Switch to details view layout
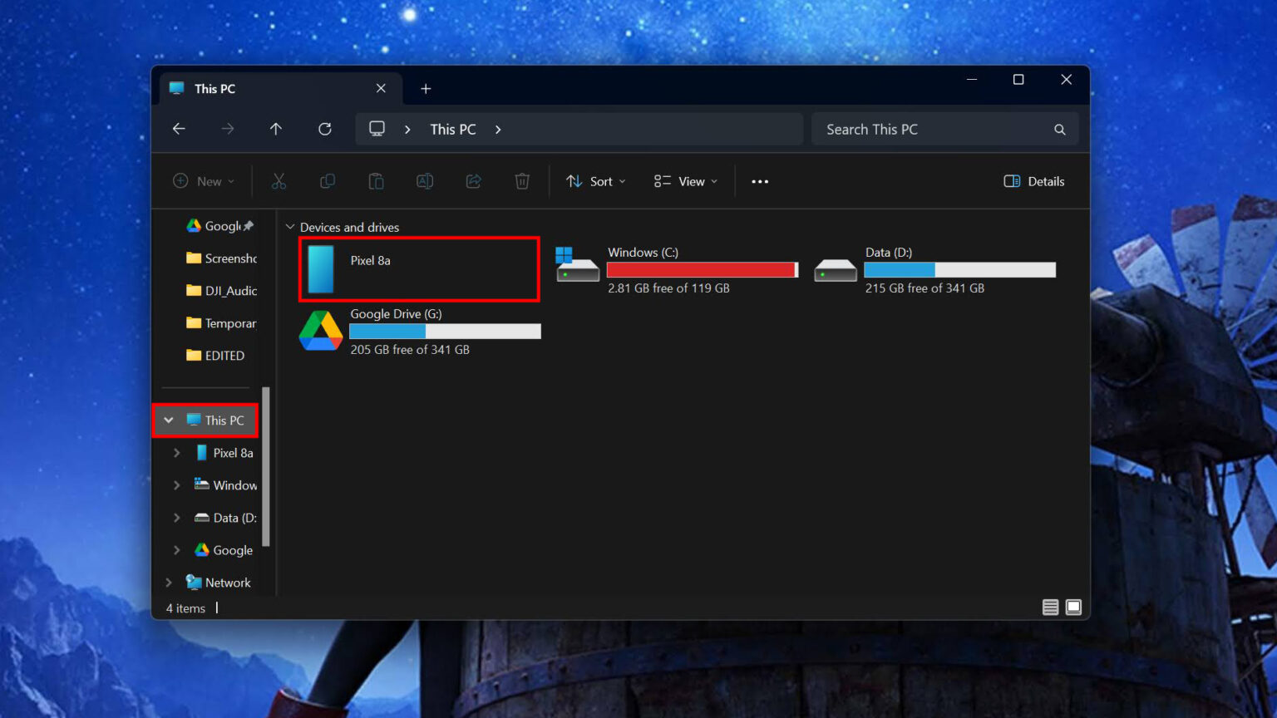Viewport: 1277px width, 718px height. click(1050, 607)
